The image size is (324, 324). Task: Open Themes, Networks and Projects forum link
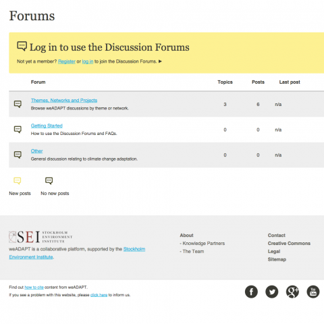click(64, 101)
